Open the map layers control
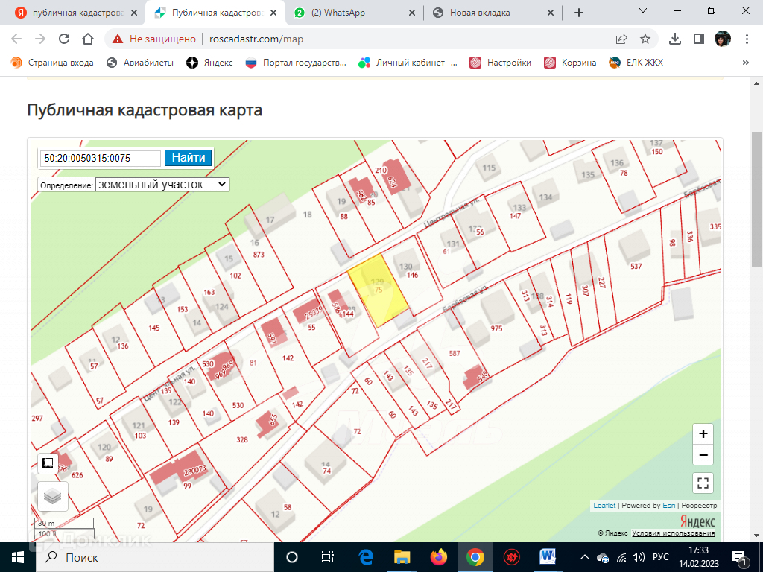Image resolution: width=763 pixels, height=572 pixels. [52, 497]
